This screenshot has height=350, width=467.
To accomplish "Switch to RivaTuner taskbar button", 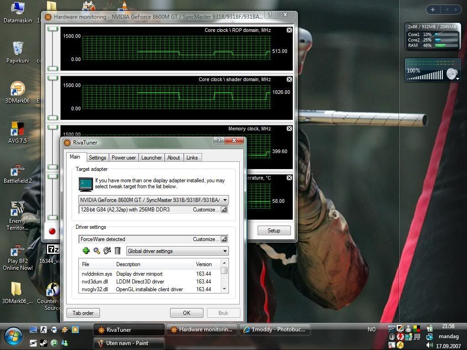I will pos(129,330).
